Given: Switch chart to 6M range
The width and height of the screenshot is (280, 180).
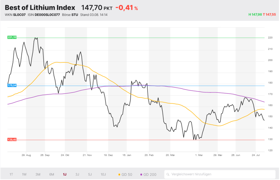Looking at the screenshot, I should (52, 174).
